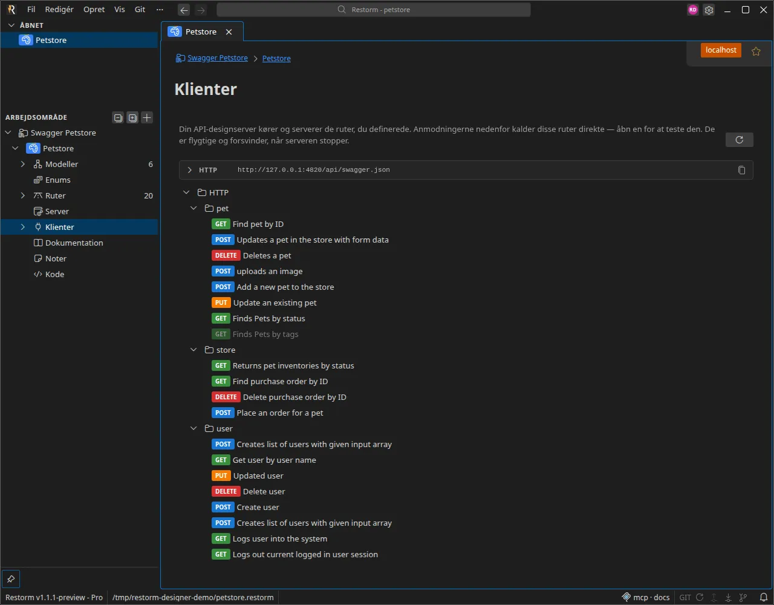The image size is (774, 605).
Task: Push changes with the Git up-arrow icon
Action: 714,597
